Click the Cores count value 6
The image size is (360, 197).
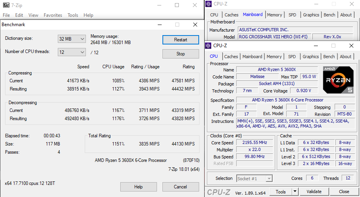[312, 178]
